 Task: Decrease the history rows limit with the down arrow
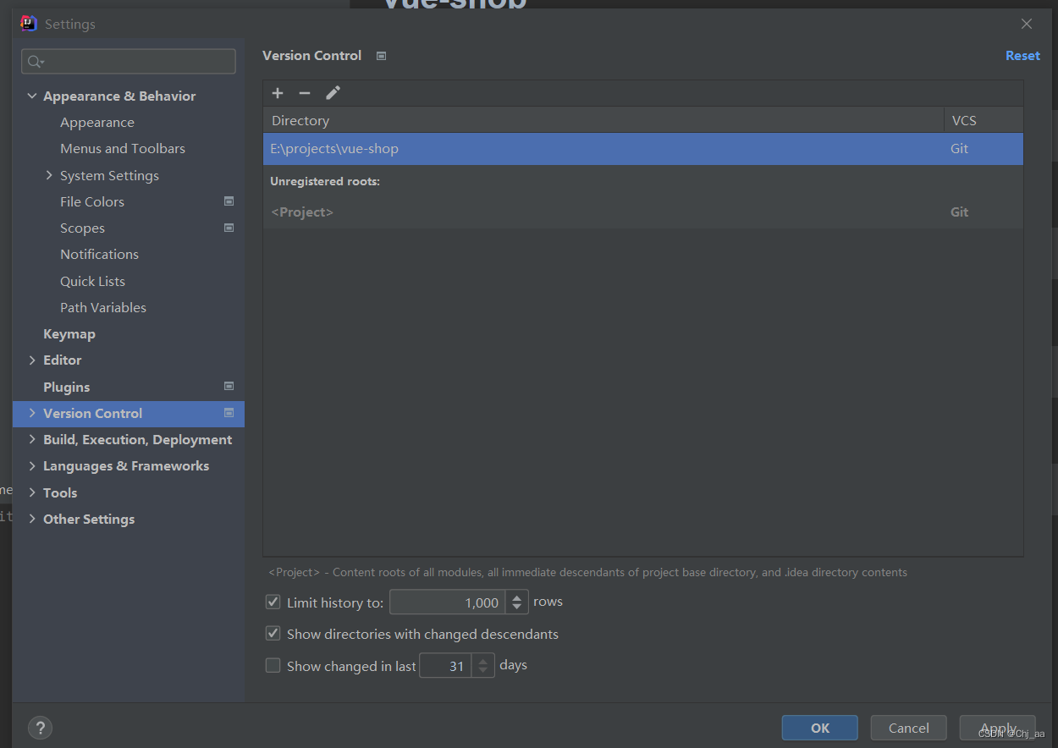[517, 608]
